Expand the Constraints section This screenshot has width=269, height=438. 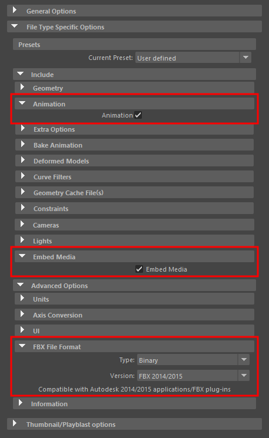click(134, 208)
